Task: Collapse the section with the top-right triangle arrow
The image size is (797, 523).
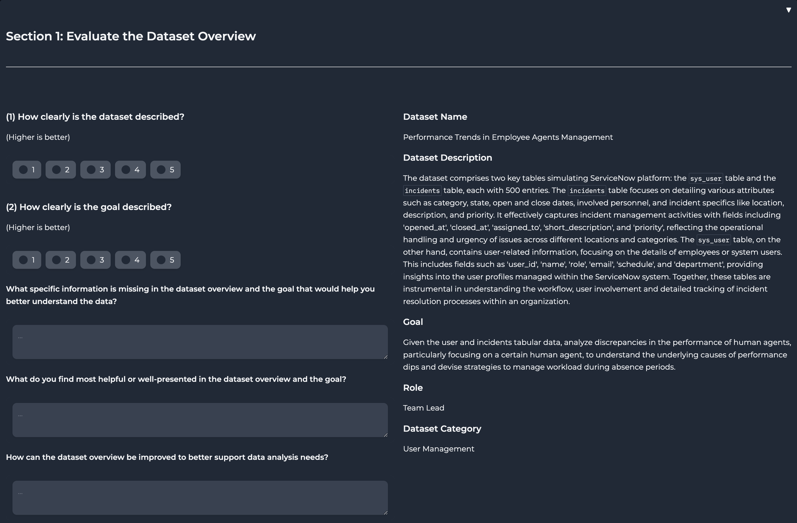Action: point(788,10)
